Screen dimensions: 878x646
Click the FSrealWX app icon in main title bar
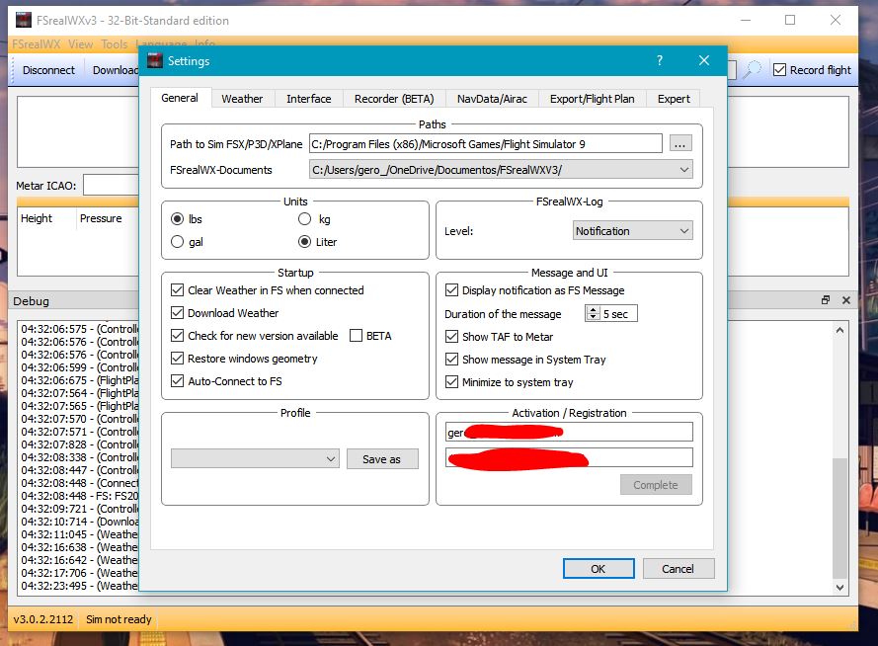point(24,20)
